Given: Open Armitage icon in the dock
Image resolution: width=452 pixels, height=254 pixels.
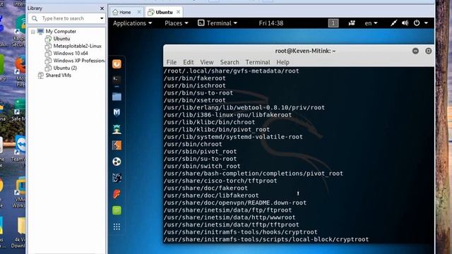Looking at the screenshot, I should pyautogui.click(x=117, y=129).
